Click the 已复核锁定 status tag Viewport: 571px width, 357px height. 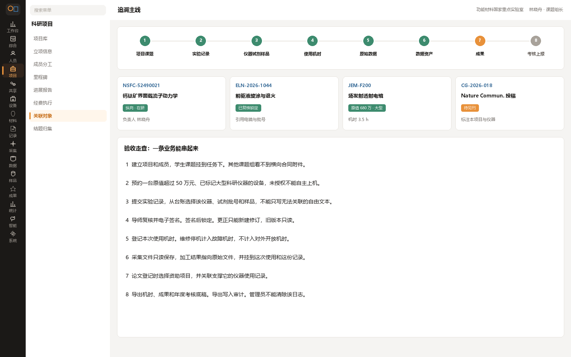(x=248, y=108)
